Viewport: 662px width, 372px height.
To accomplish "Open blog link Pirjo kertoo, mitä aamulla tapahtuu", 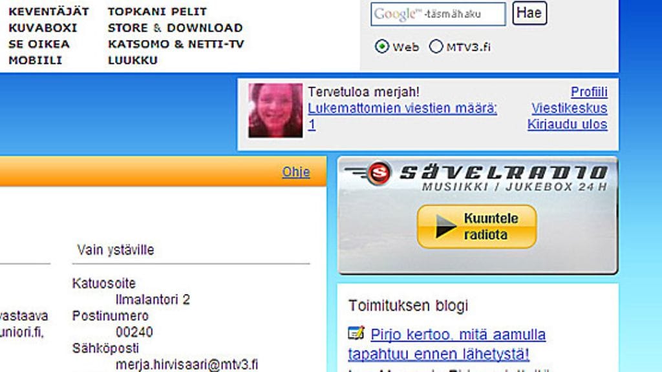I will (x=447, y=344).
